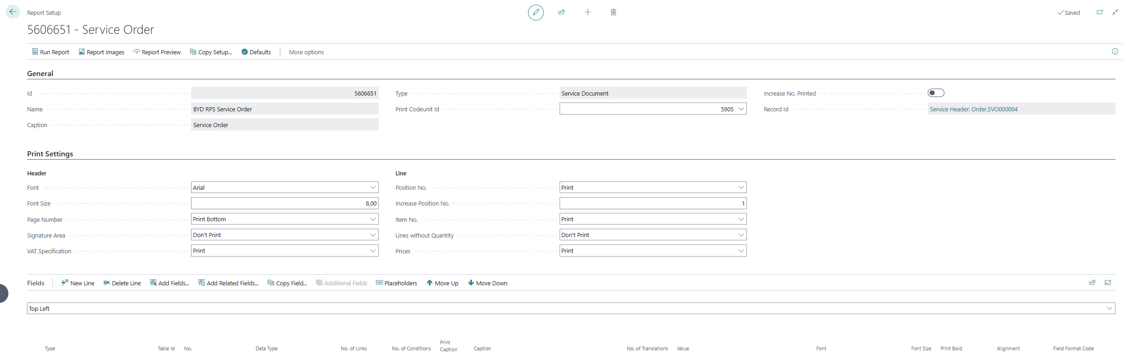Click the back arrow button
1135x354 pixels.
[13, 12]
